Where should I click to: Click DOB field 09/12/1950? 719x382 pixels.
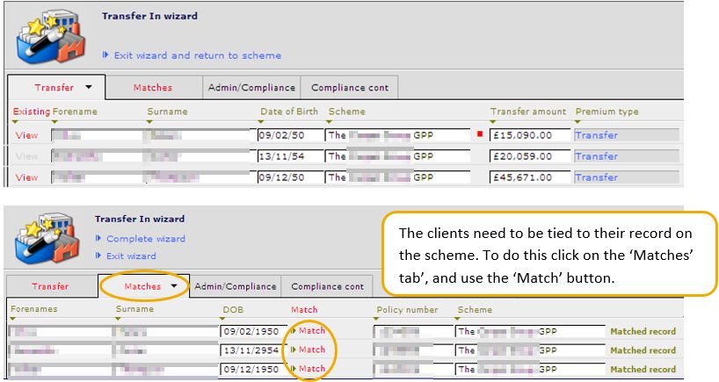253,370
